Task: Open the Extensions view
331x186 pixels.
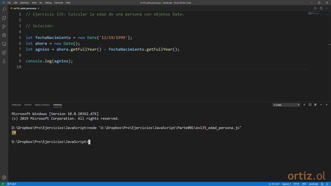Action: coord(4,53)
